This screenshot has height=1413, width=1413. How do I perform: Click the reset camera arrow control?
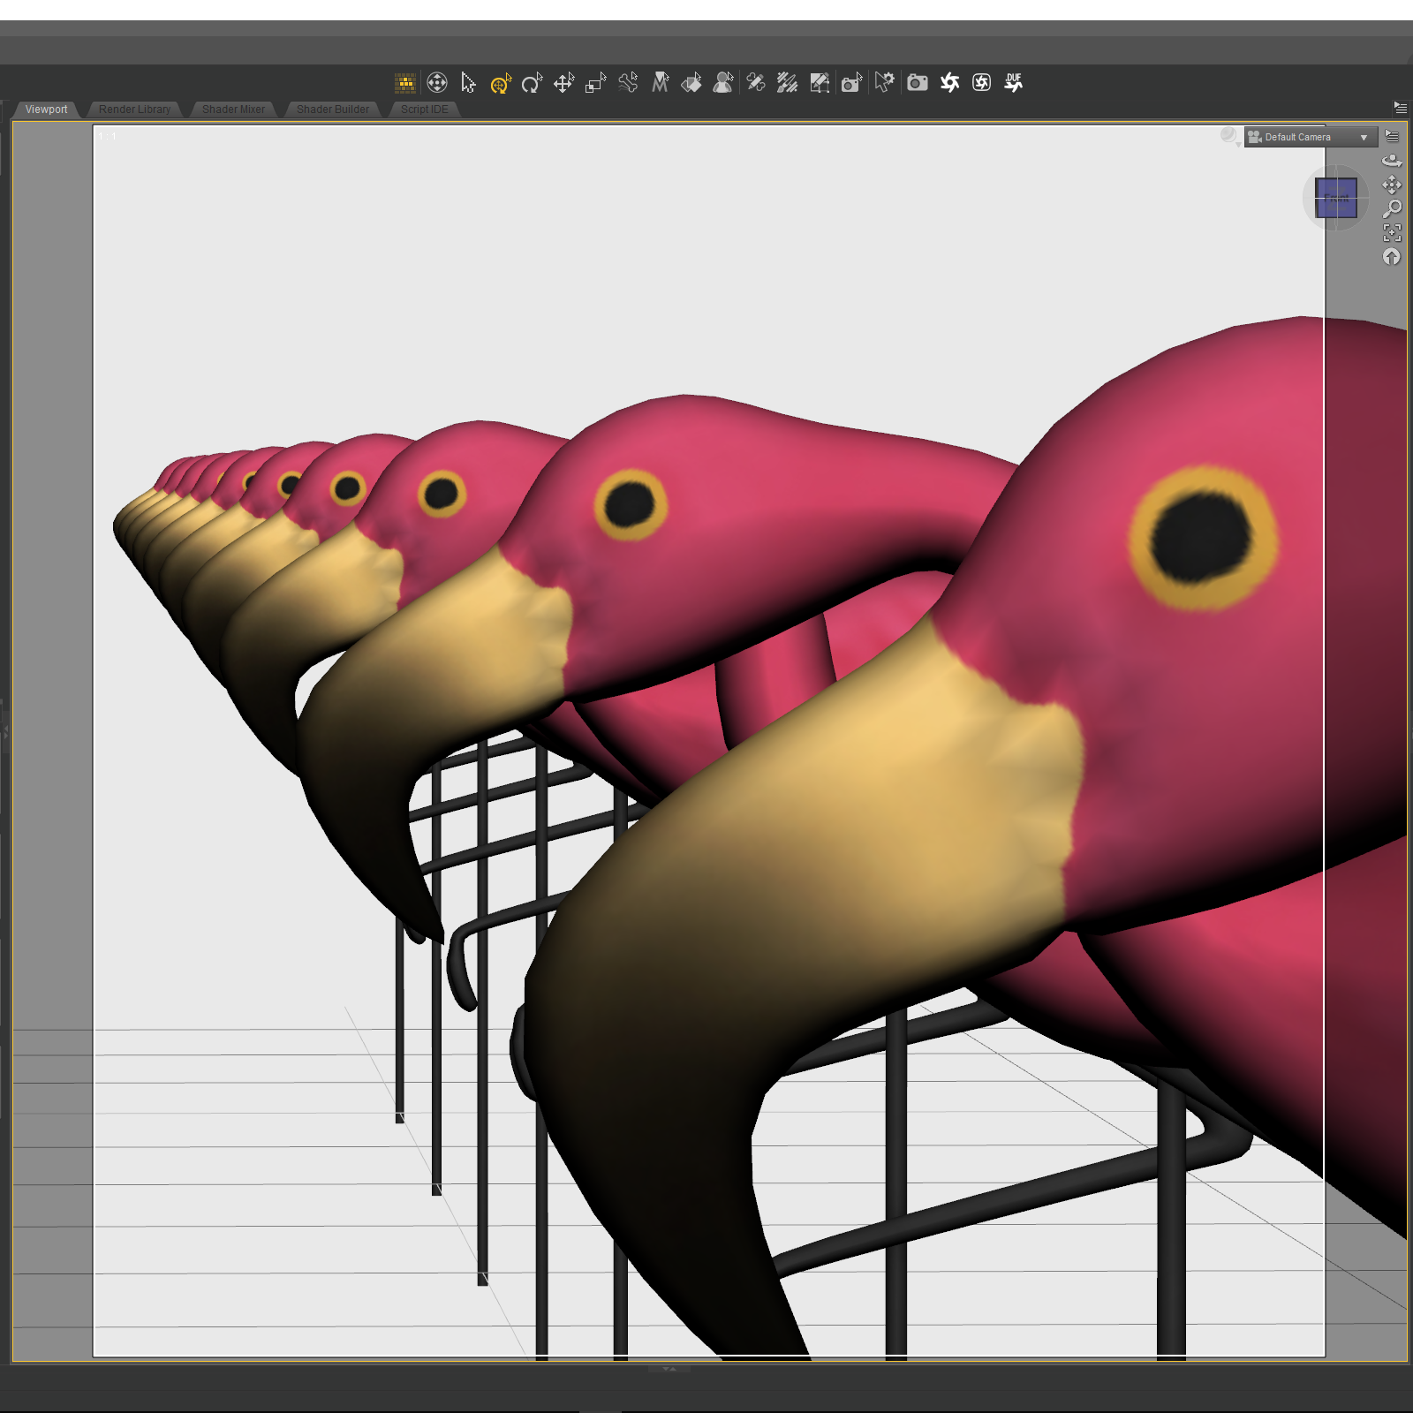click(1392, 257)
